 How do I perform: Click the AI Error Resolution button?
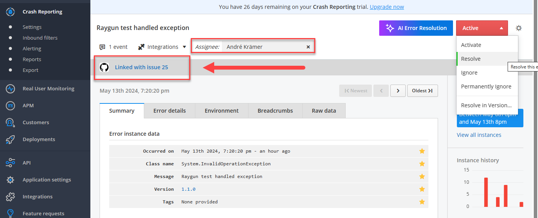tap(416, 28)
